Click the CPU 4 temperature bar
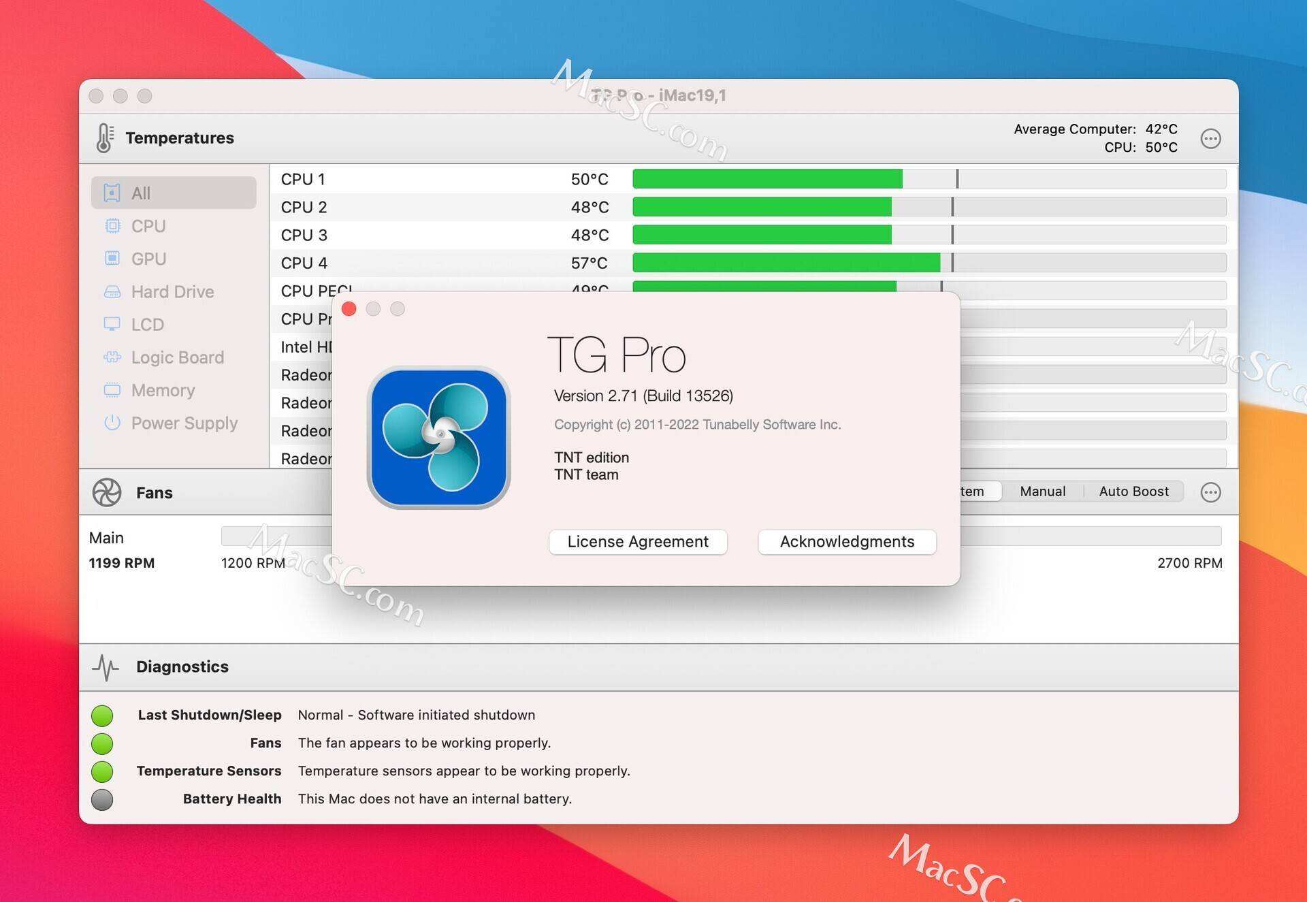The width and height of the screenshot is (1307, 902). pos(929,263)
